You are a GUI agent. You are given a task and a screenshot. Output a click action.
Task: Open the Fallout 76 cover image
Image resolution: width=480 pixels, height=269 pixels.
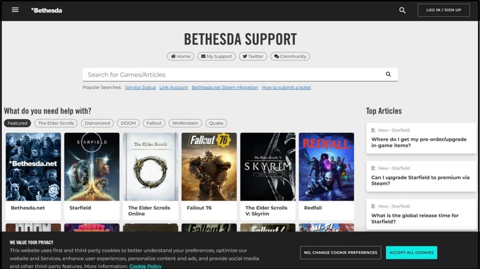click(209, 167)
